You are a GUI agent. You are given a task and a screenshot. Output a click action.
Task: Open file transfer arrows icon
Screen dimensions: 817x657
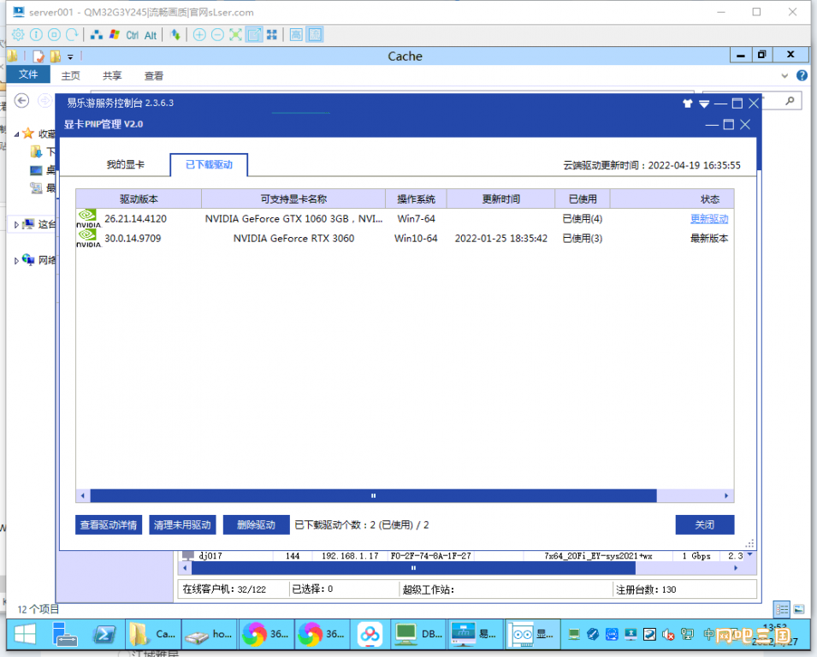coord(175,35)
